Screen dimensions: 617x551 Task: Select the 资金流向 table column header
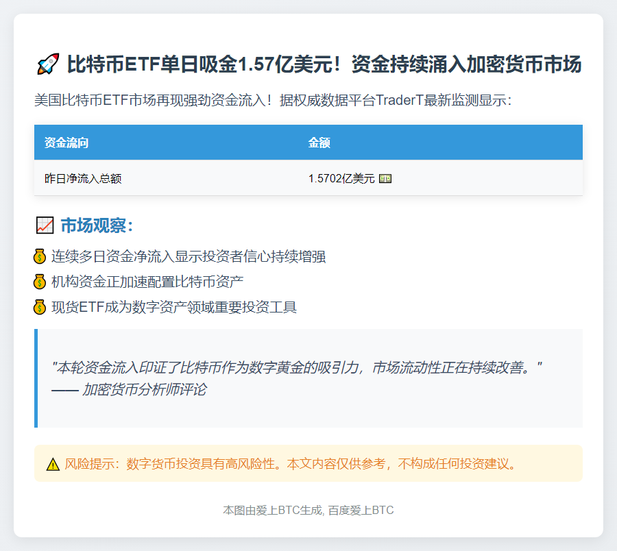coord(66,143)
